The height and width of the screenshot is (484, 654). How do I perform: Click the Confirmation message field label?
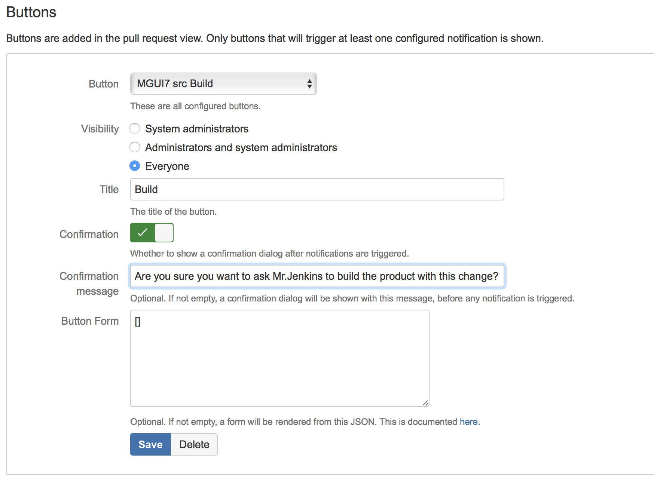point(89,284)
